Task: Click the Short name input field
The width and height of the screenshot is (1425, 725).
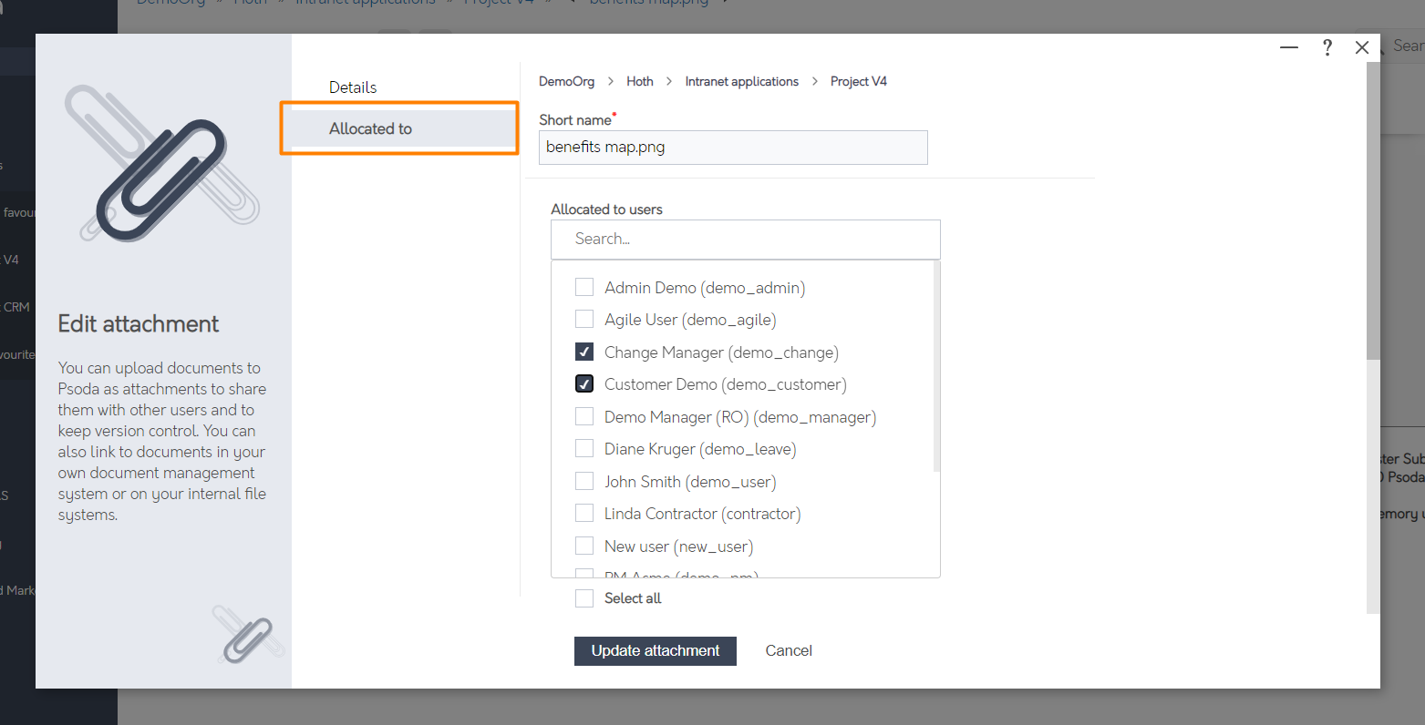Action: [732, 147]
